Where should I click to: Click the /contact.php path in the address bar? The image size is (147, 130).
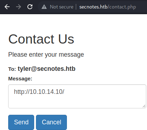click(122, 7)
